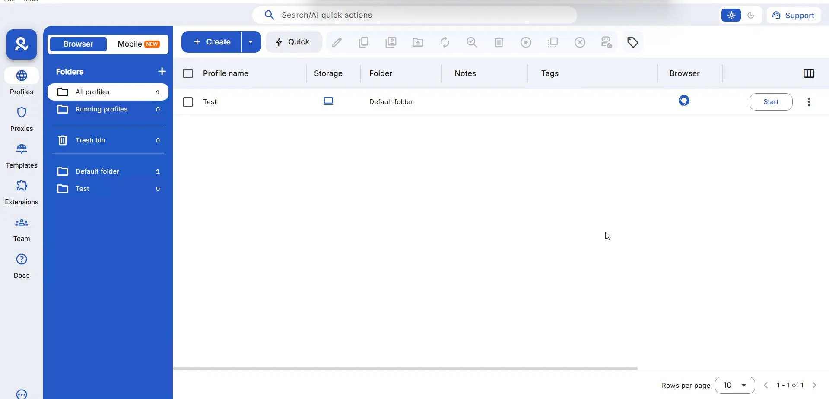Click the Search/AI quick actions field
Image resolution: width=829 pixels, height=399 pixels.
(x=415, y=15)
